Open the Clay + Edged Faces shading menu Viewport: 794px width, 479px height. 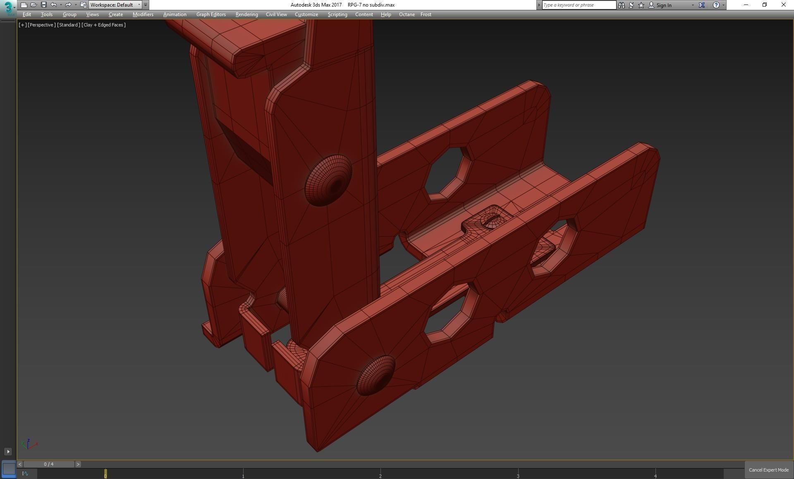pyautogui.click(x=103, y=25)
